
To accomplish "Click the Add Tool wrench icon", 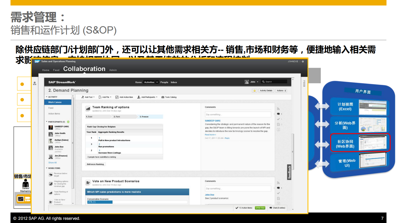I will pyautogui.click(x=83, y=97).
